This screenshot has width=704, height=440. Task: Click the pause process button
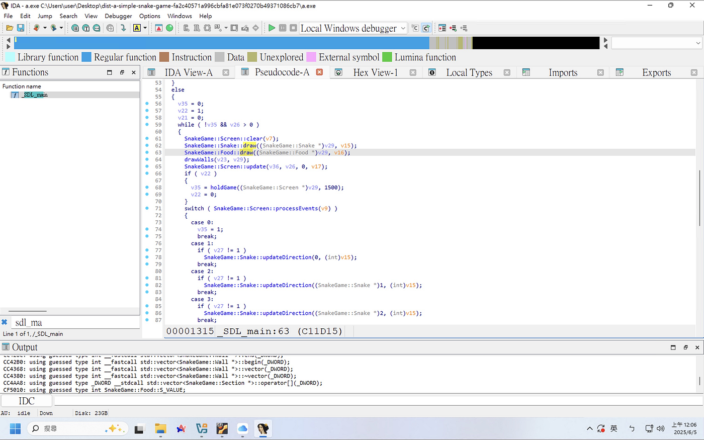[x=283, y=28]
